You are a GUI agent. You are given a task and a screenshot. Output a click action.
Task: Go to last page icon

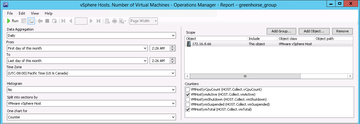point(98,21)
